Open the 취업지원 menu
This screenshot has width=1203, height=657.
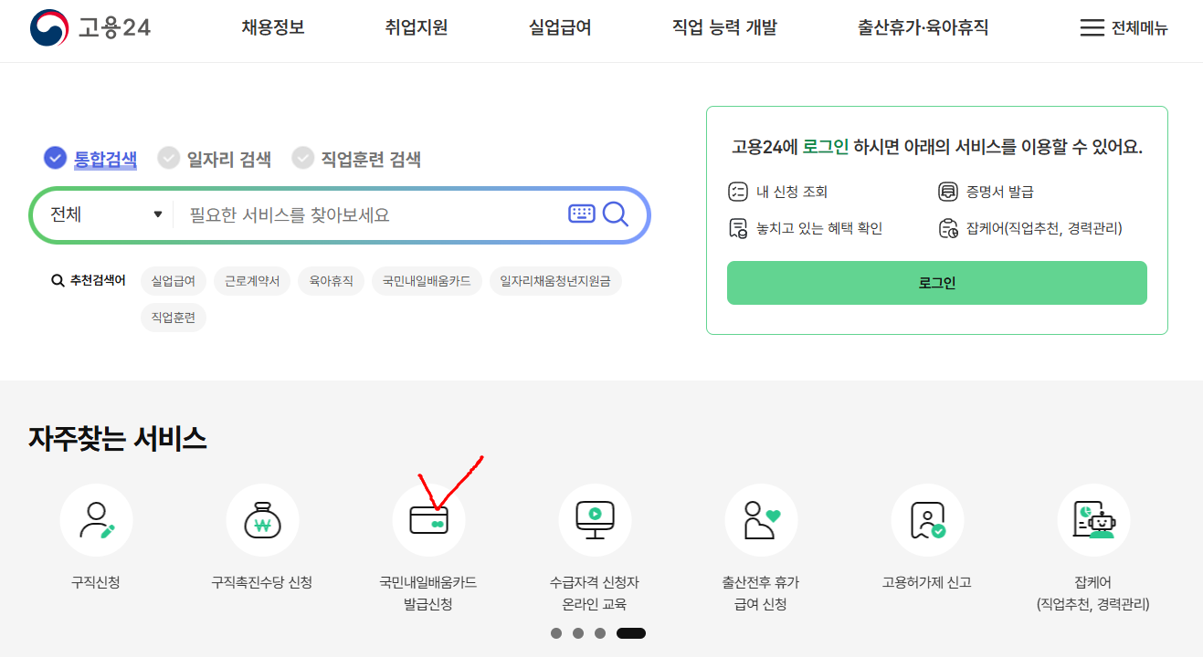click(417, 27)
